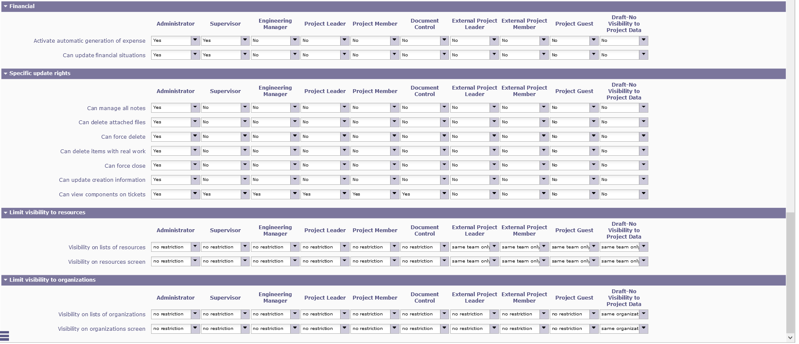Open Draft-No Visibility dropdown for Visibility on organizations screen
The width and height of the screenshot is (799, 344).
click(644, 329)
